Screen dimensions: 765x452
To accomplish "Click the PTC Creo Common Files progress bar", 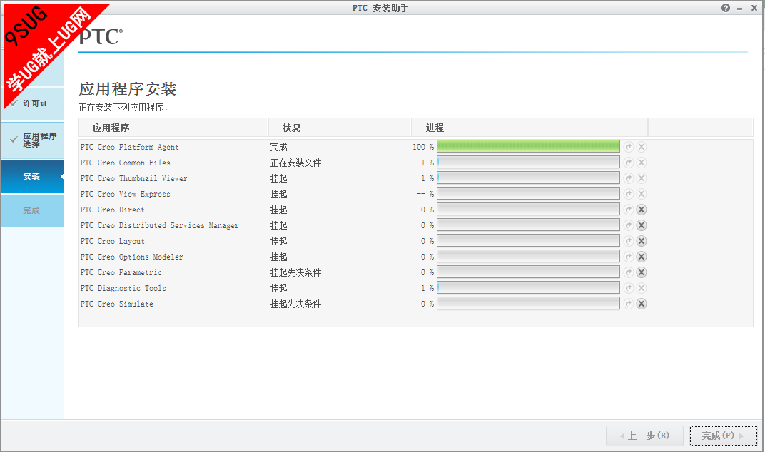I will pos(528,162).
